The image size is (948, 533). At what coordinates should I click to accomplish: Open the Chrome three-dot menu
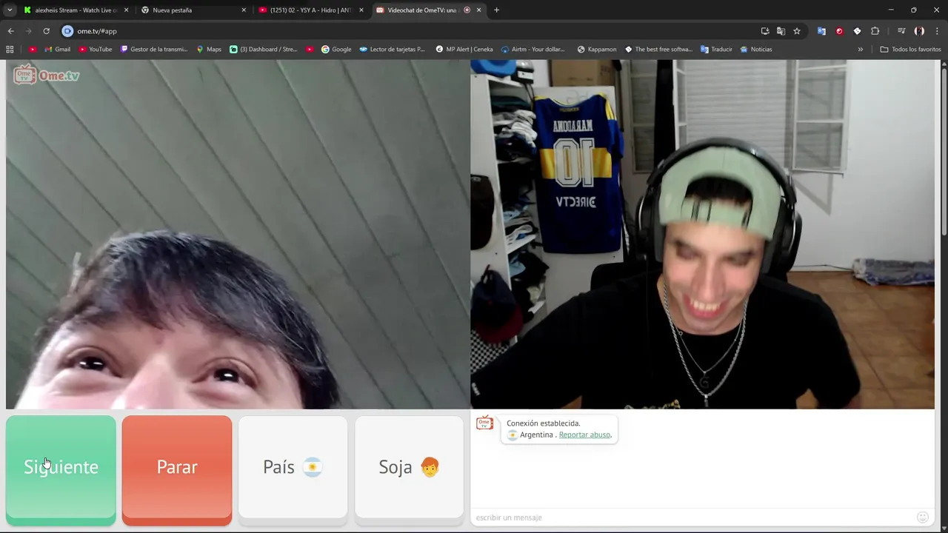coord(937,31)
